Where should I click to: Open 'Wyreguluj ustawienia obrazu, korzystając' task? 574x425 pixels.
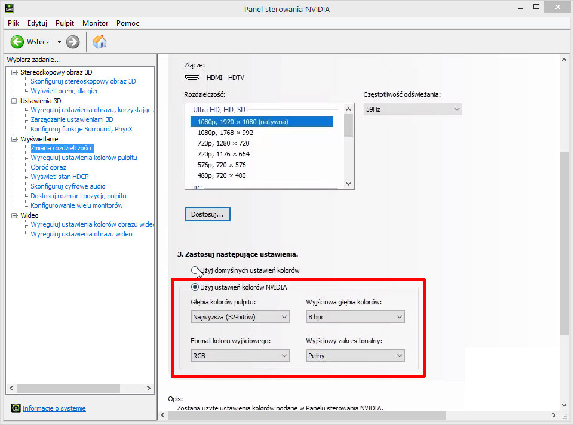tap(91, 110)
